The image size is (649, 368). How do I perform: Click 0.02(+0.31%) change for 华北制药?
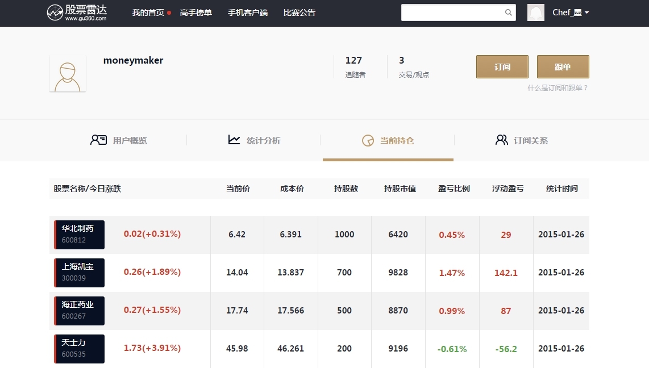[x=152, y=234]
